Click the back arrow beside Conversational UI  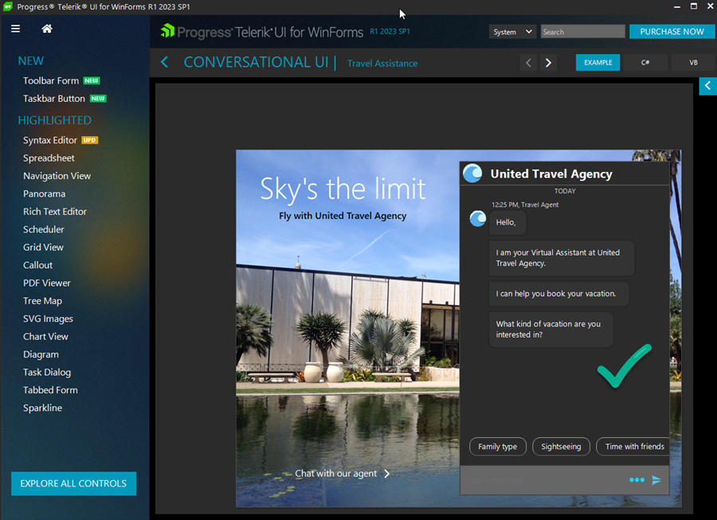165,62
